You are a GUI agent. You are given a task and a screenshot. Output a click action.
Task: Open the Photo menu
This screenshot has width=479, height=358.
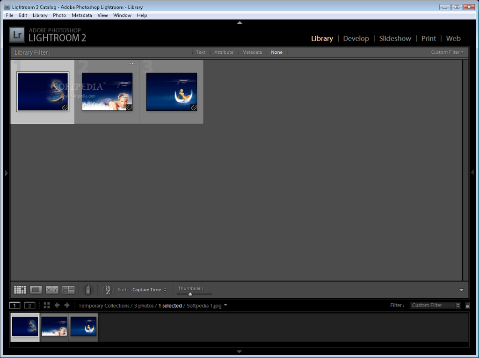click(59, 15)
